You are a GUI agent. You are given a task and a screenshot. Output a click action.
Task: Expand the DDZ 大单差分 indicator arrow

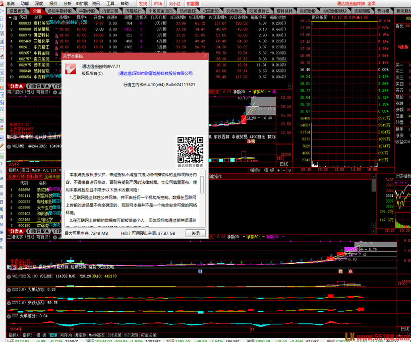pos(9,316)
